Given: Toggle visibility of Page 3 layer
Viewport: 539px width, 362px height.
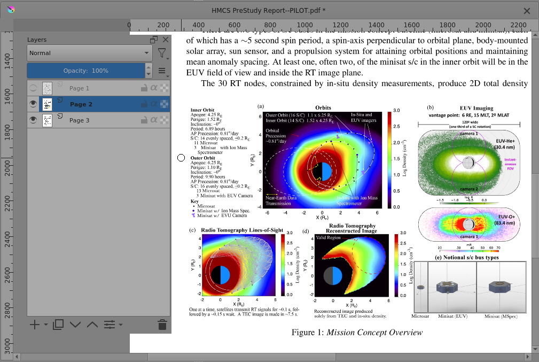Looking at the screenshot, I should (x=34, y=120).
